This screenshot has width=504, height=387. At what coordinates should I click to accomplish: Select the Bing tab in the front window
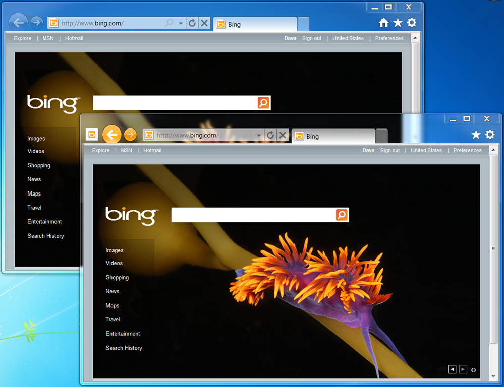point(333,136)
